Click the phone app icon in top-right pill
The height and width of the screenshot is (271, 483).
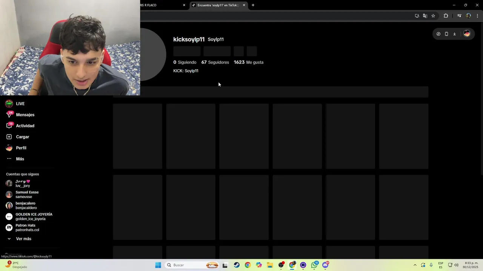(x=446, y=34)
